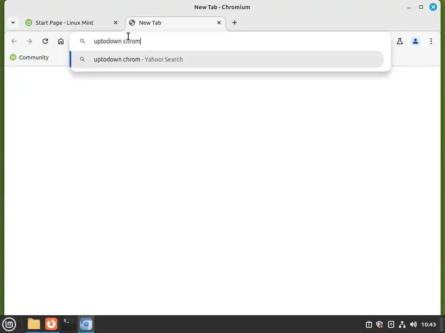Image resolution: width=445 pixels, height=333 pixels.
Task: Select the New Tab tab
Action: coord(176,23)
